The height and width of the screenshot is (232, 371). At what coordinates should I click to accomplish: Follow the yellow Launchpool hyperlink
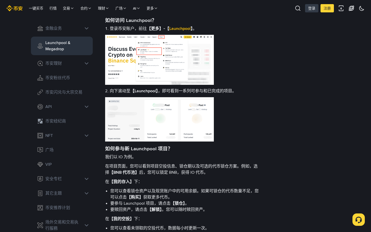coord(180,29)
